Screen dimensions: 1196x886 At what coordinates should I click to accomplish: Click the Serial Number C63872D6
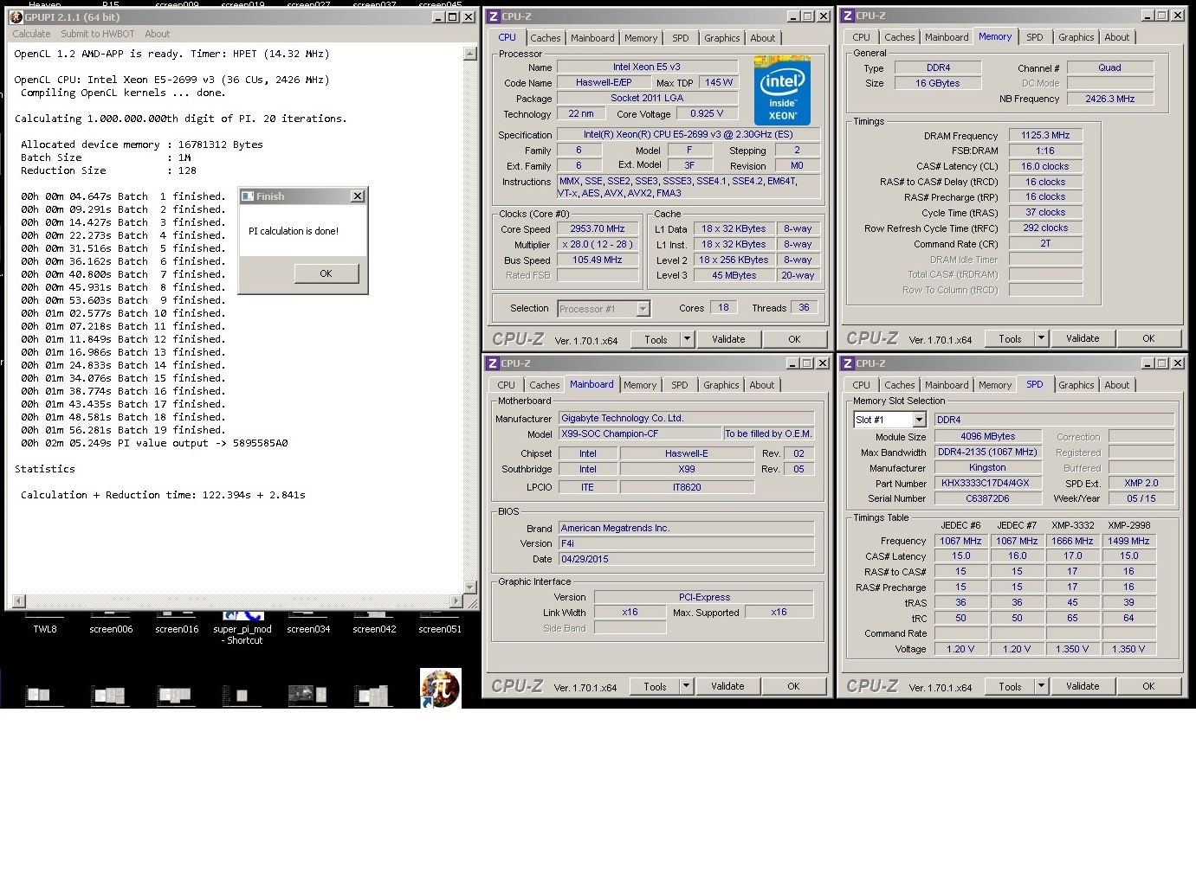click(x=987, y=498)
